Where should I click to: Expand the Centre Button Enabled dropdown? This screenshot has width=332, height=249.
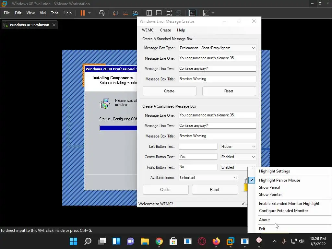point(238,157)
